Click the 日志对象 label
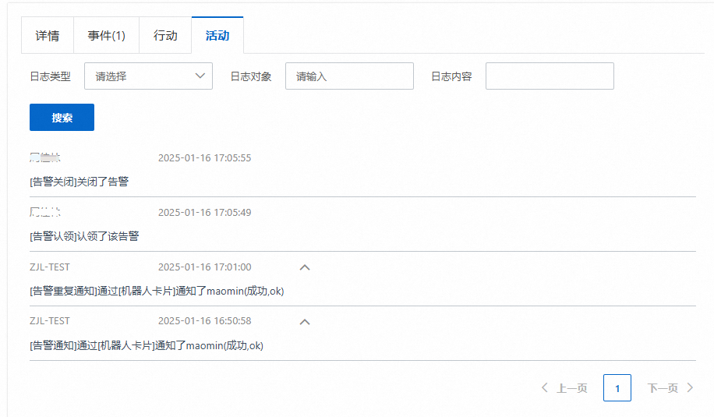Viewport: 714px width, 417px height. click(251, 76)
